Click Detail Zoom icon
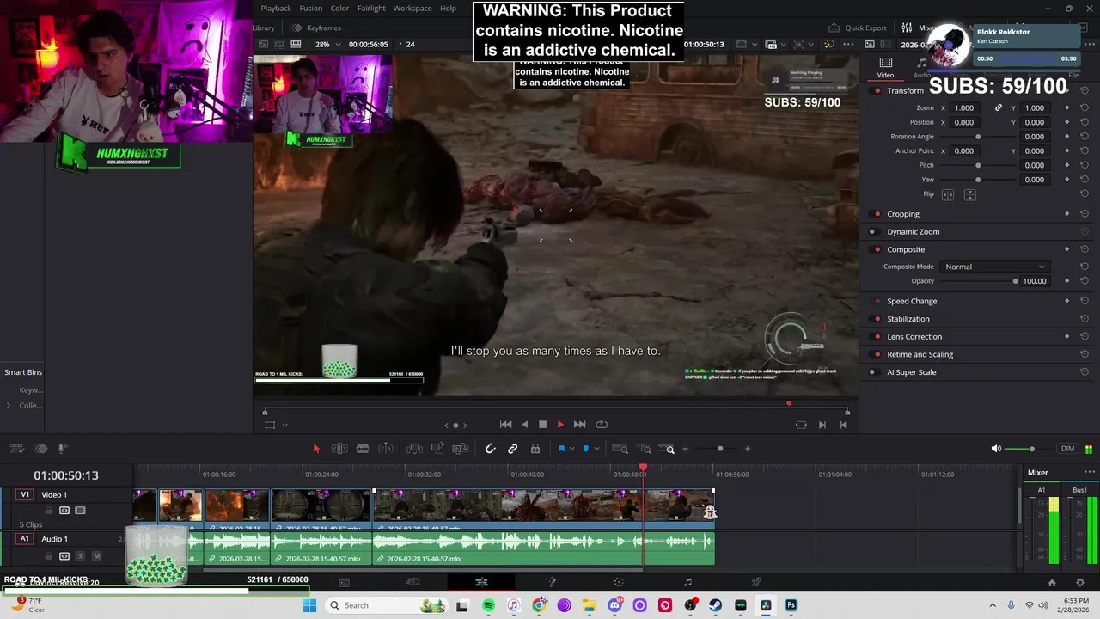Viewport: 1100px width, 619px height. (x=645, y=449)
